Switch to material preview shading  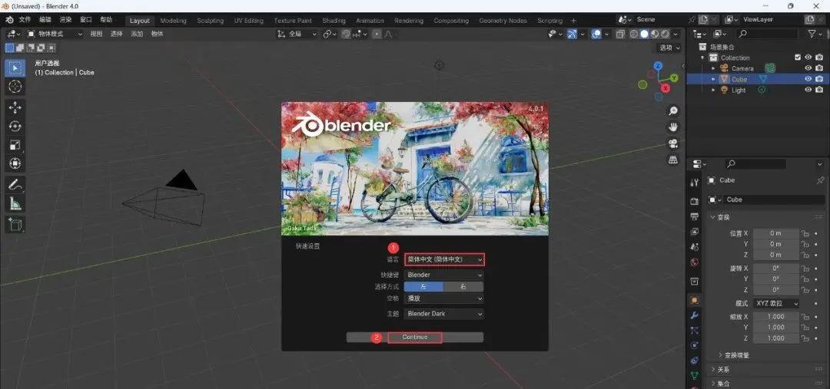[x=655, y=34]
